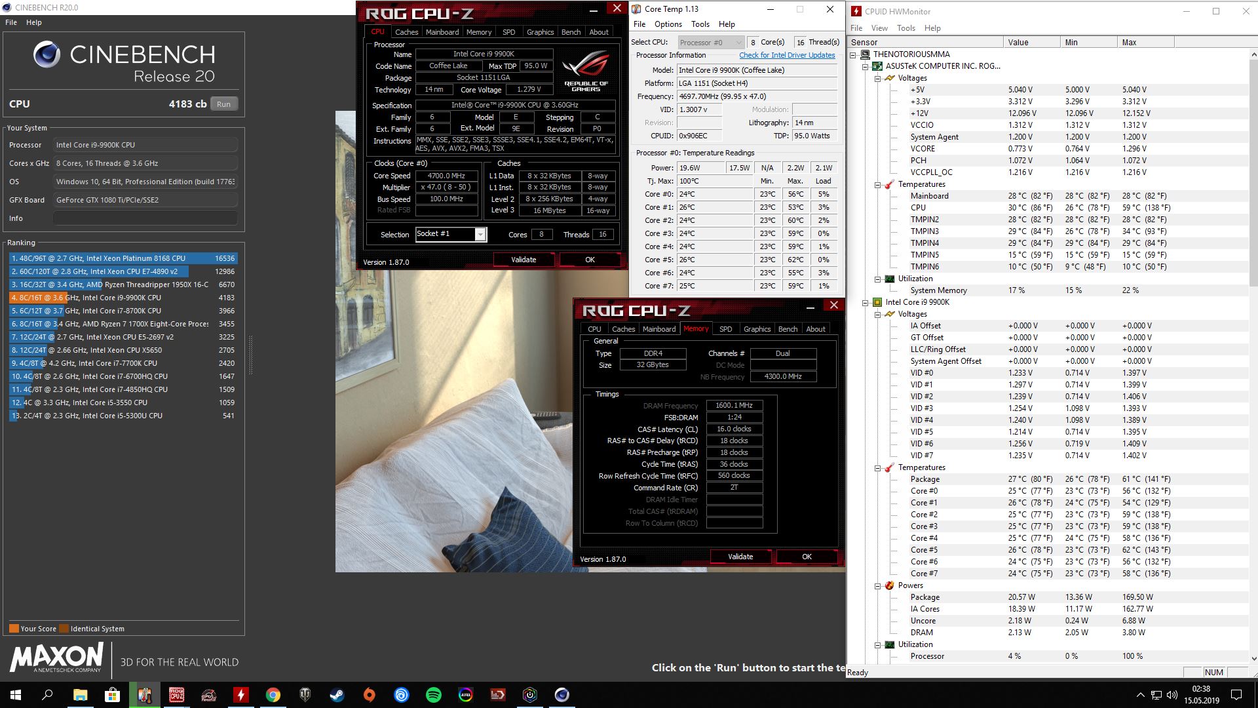This screenshot has height=708, width=1258.
Task: Open CPUID HWMonitor from the taskbar
Action: tap(241, 695)
